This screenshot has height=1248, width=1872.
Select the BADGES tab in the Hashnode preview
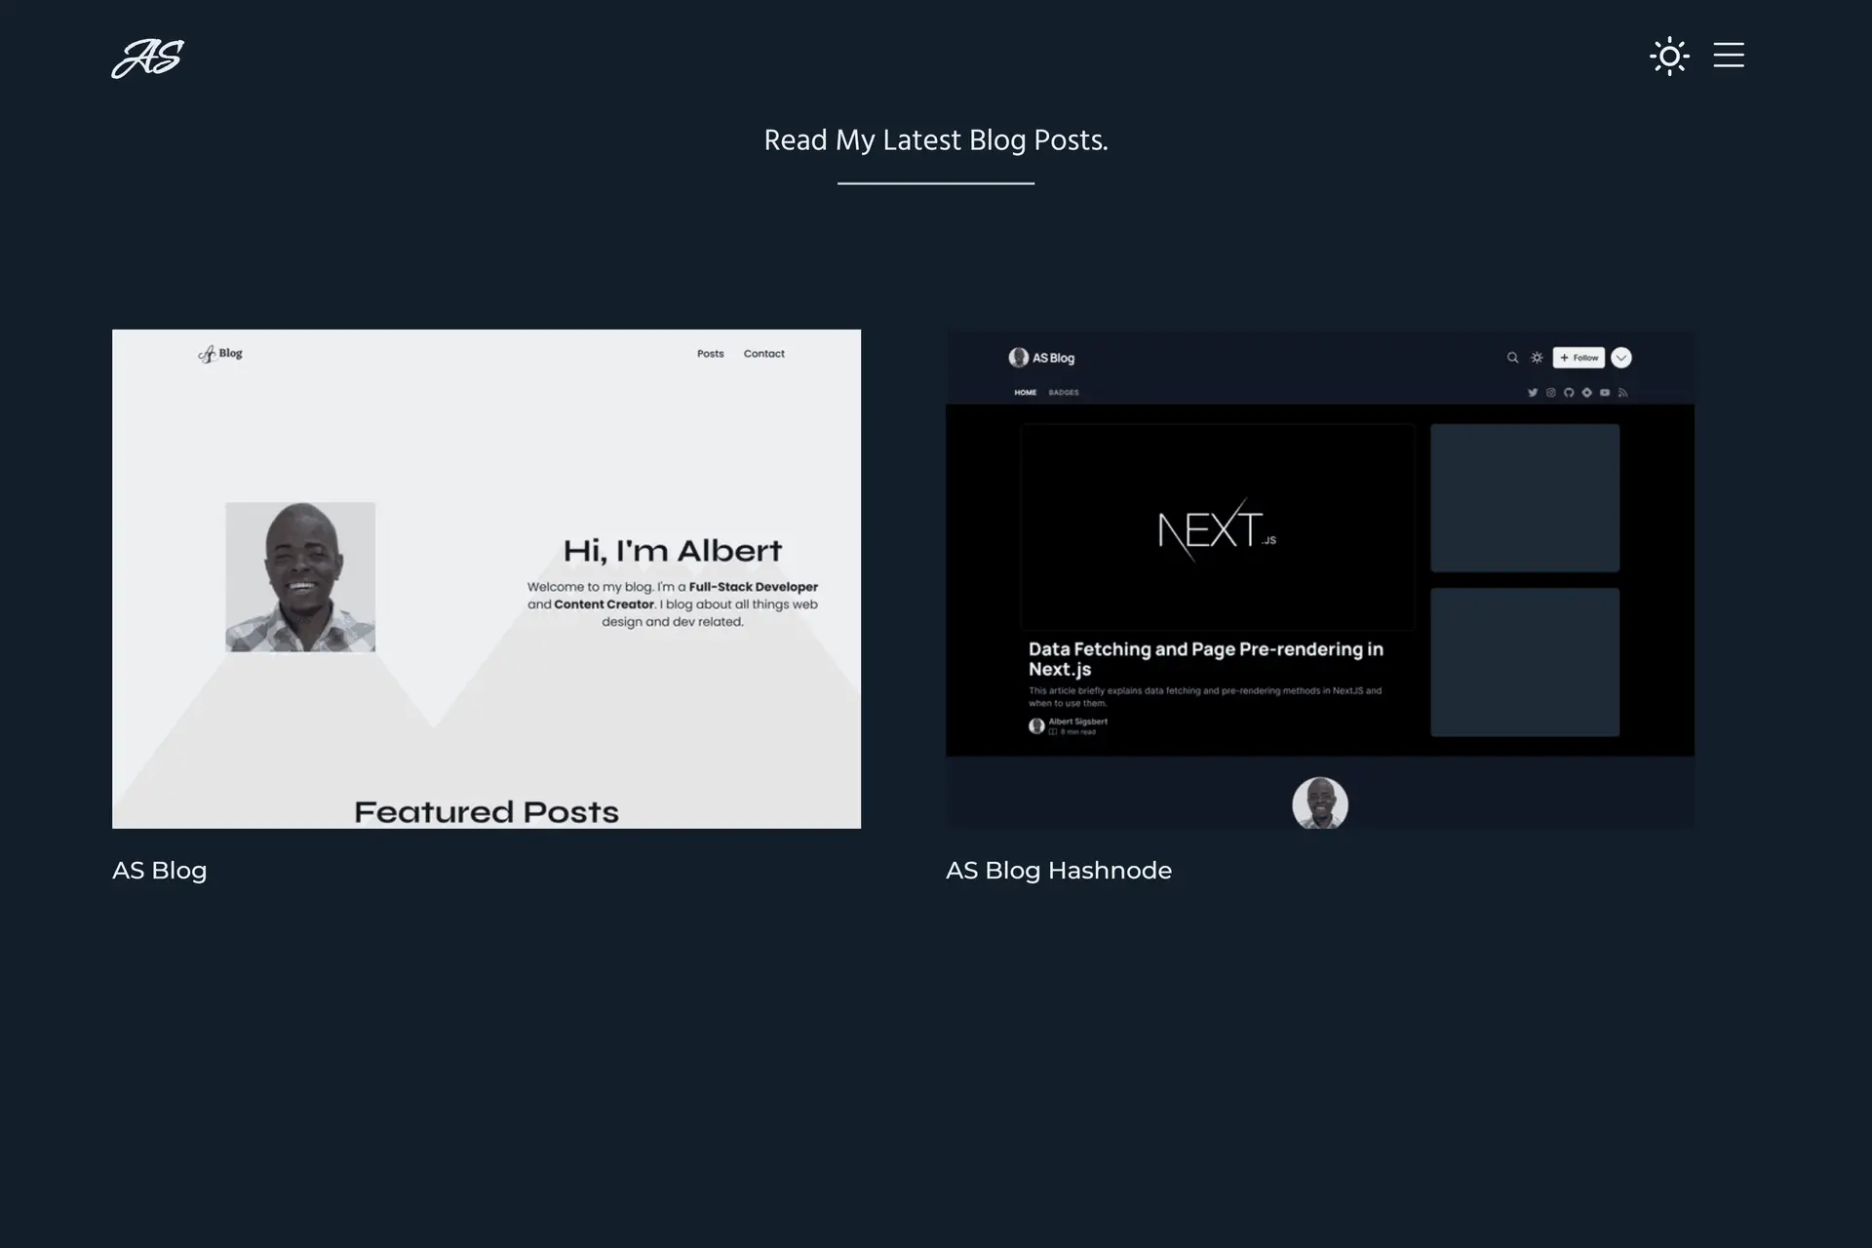(x=1064, y=393)
